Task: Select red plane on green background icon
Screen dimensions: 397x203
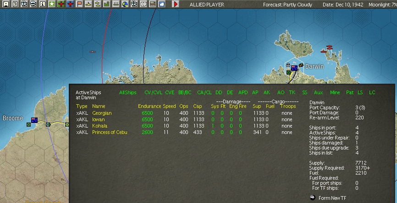Action: click(x=61, y=4)
